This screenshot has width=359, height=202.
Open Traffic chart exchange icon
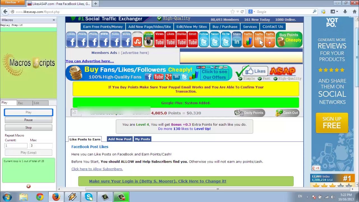248,39
